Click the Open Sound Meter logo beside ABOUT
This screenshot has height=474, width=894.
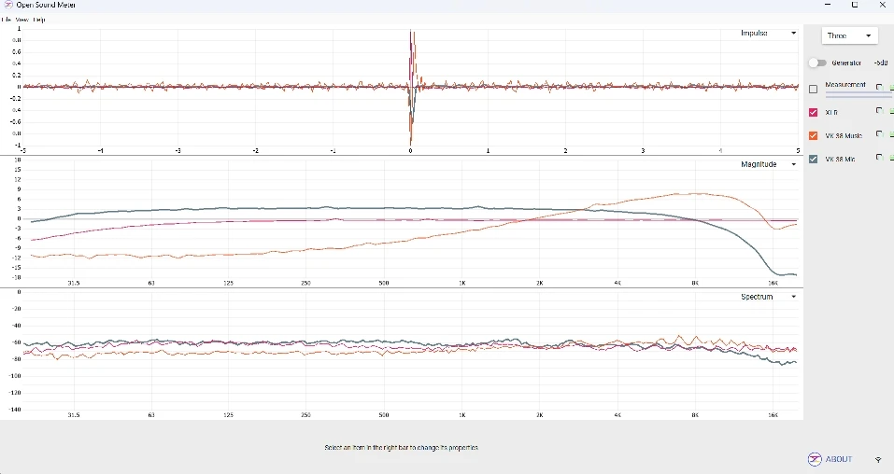tap(815, 459)
